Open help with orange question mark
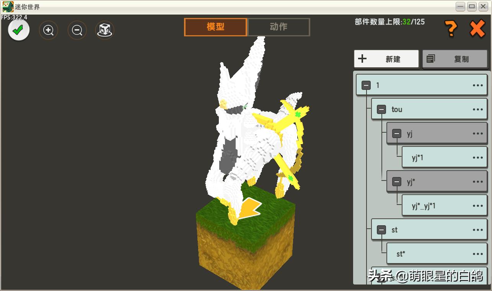Screen dimensions: 492x291 (x=451, y=28)
